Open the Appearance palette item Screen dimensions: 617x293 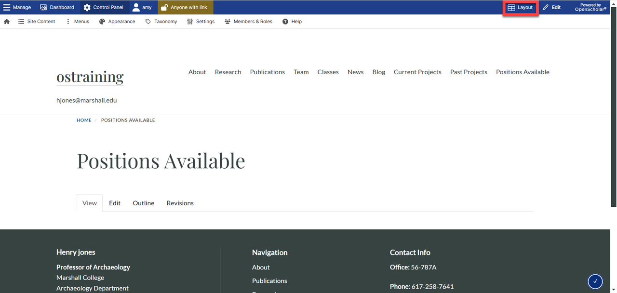pos(117,22)
